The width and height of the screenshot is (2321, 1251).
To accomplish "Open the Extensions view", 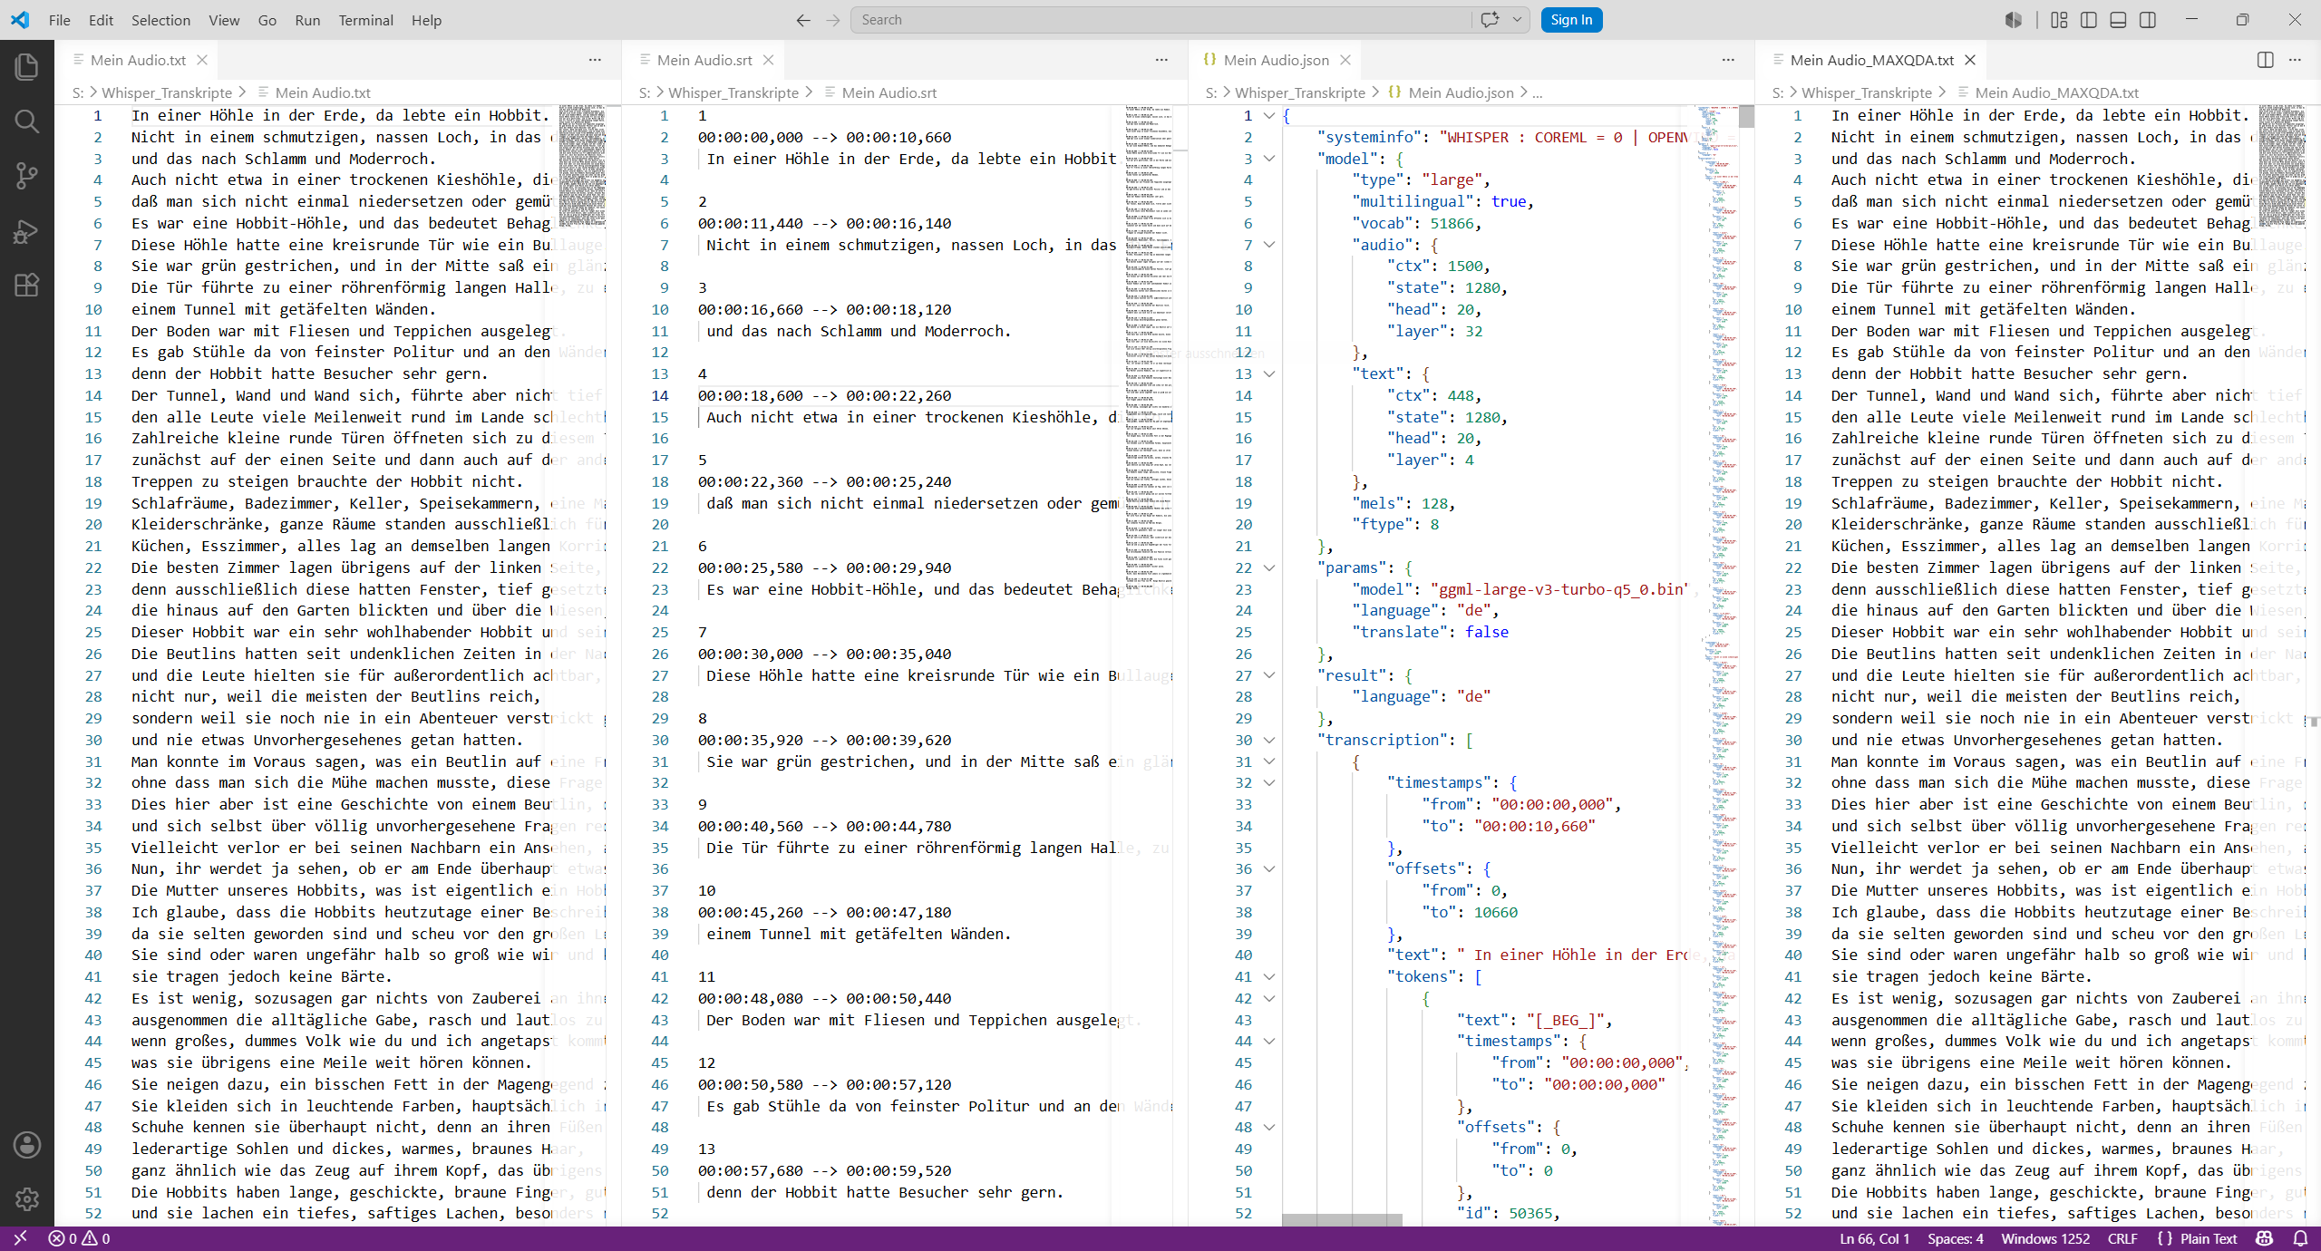I will tap(27, 286).
